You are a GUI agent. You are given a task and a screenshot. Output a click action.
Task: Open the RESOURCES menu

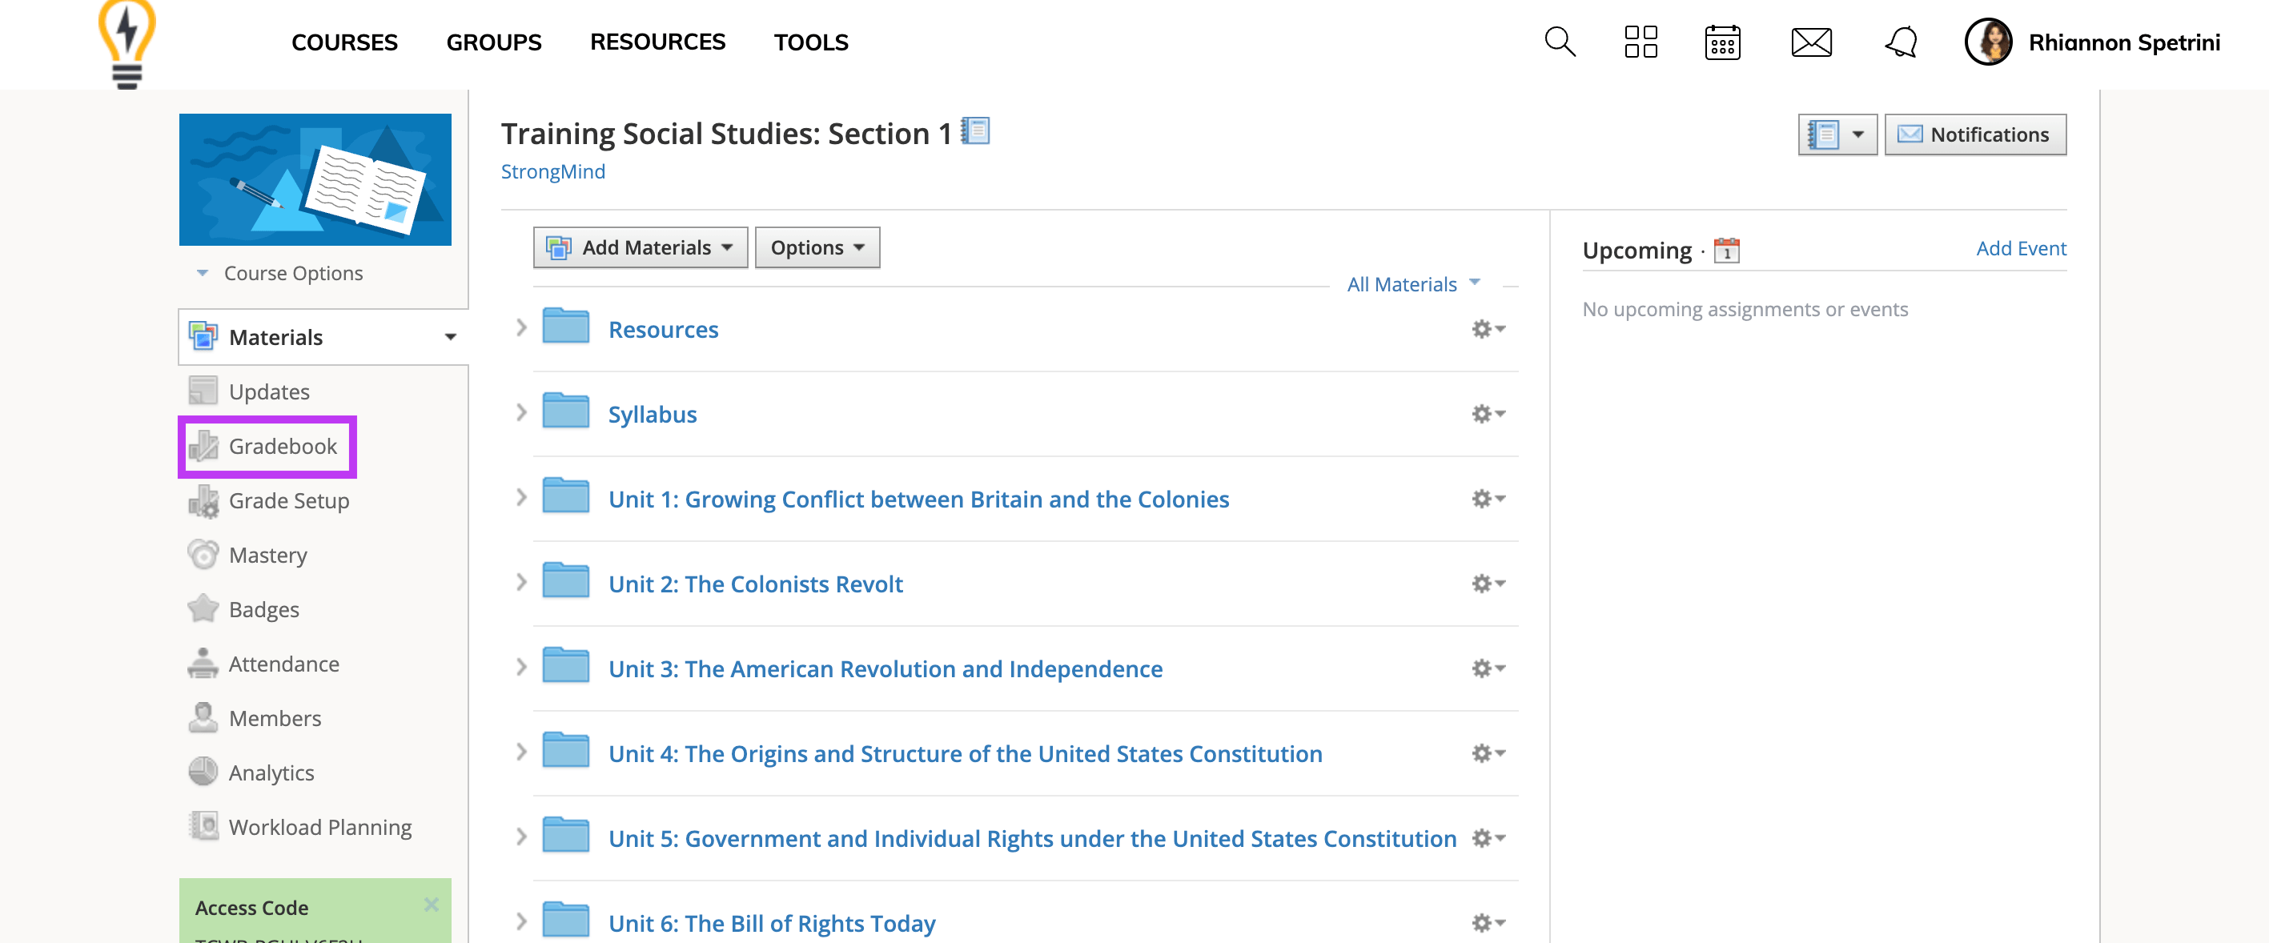tap(657, 42)
